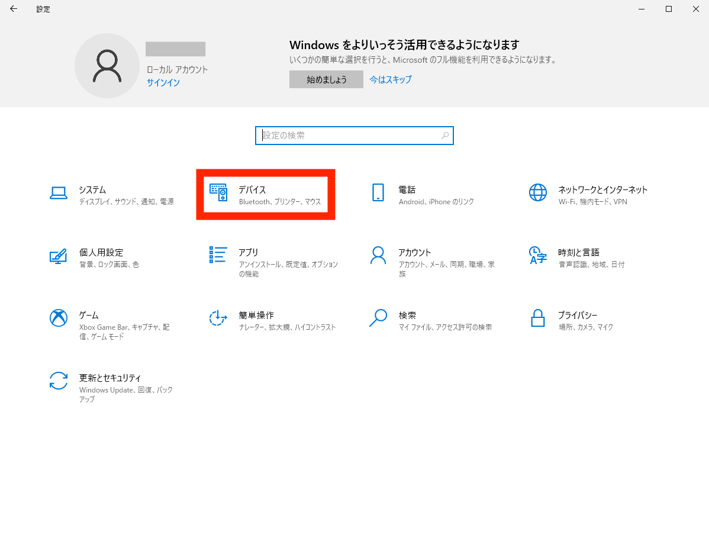Click 'Android、iPhone のリンク' description

(x=436, y=202)
